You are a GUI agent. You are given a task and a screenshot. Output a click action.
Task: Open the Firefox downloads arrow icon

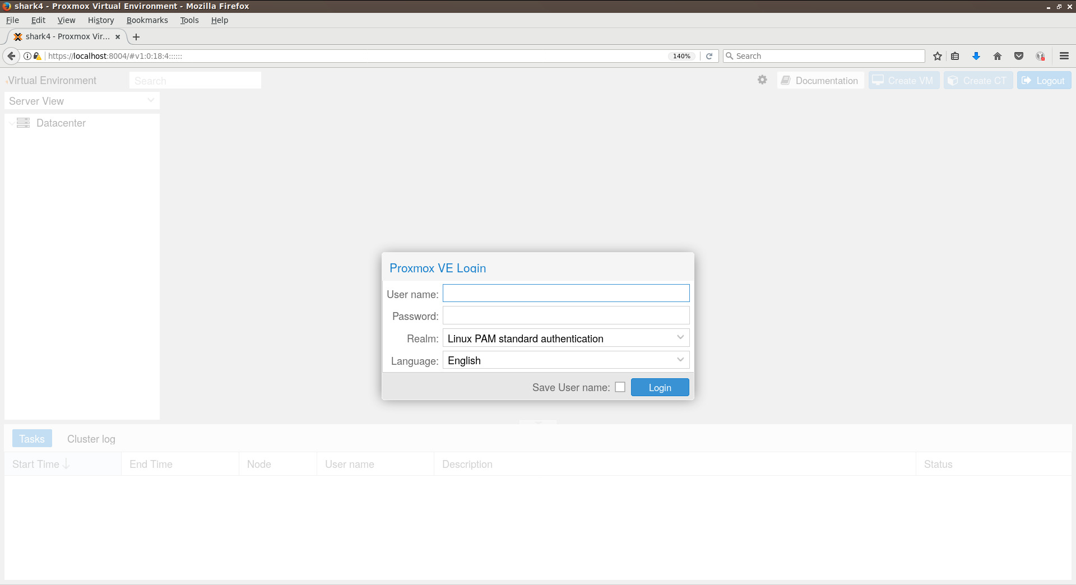[x=976, y=56]
